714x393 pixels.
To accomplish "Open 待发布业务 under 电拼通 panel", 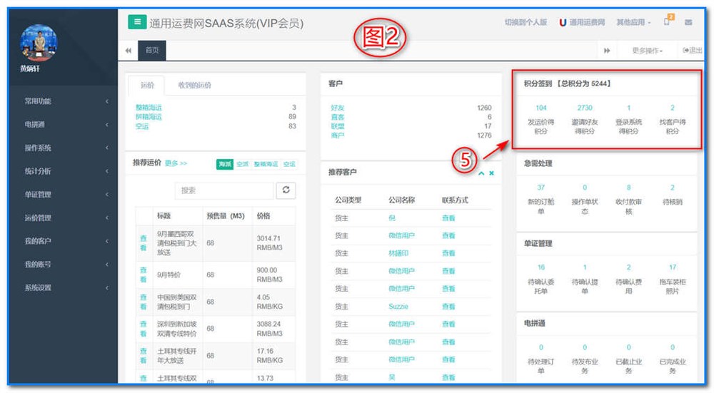I will click(x=585, y=359).
